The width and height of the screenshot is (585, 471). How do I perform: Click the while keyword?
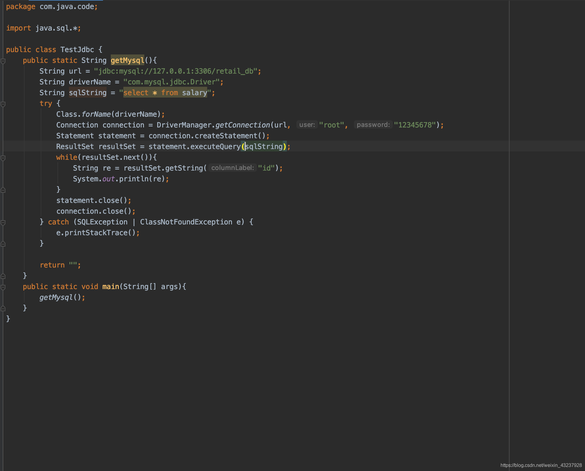click(67, 157)
